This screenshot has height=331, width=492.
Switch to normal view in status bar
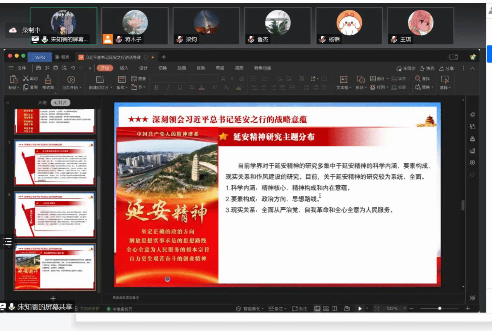[317, 308]
